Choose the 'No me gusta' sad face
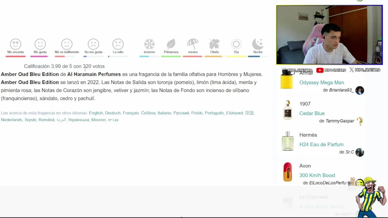Image resolution: width=388 pixels, height=218 pixels. 93,44
